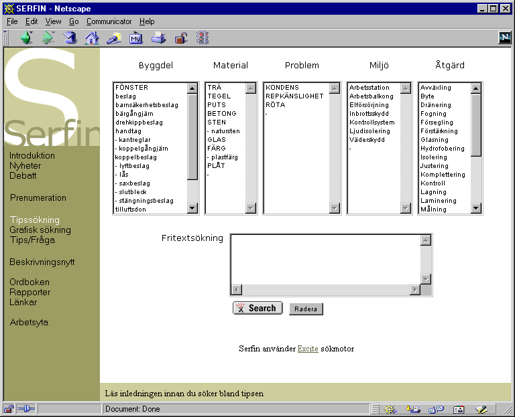The width and height of the screenshot is (515, 417).
Task: Print the page using the printer icon
Action: coord(158,37)
